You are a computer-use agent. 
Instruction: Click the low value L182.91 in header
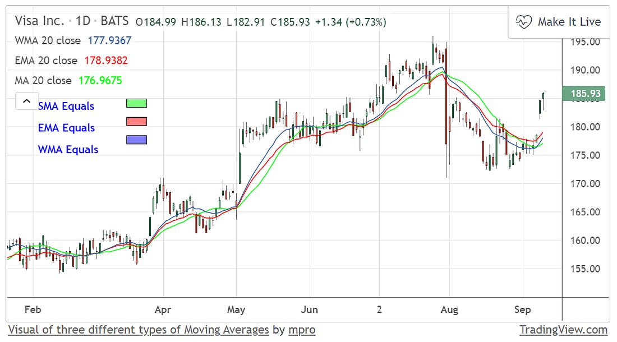[x=246, y=22]
